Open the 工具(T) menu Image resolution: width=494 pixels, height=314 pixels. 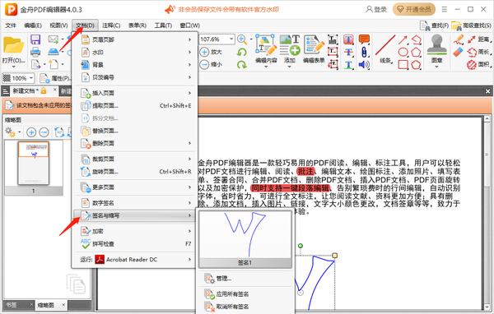click(163, 25)
